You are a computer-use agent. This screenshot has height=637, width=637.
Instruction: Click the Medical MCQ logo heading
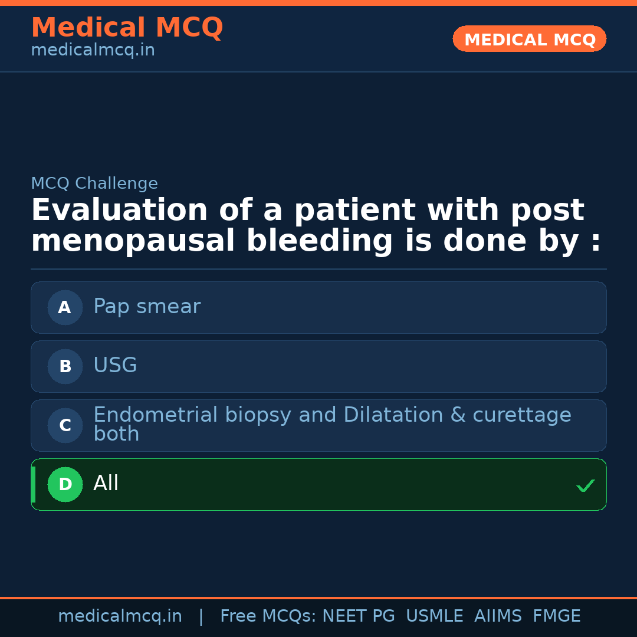[x=127, y=28]
